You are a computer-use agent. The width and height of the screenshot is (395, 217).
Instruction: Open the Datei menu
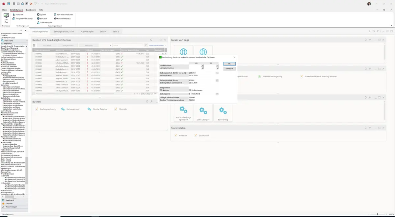(5, 10)
